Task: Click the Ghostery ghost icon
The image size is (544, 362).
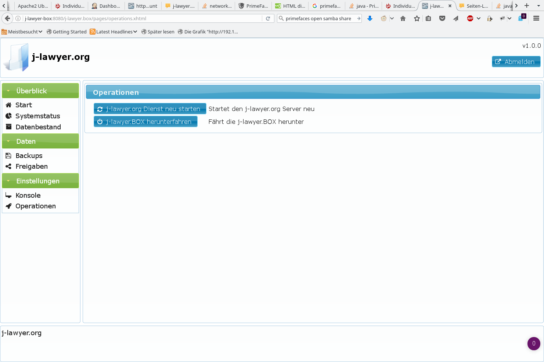Action: (x=521, y=18)
